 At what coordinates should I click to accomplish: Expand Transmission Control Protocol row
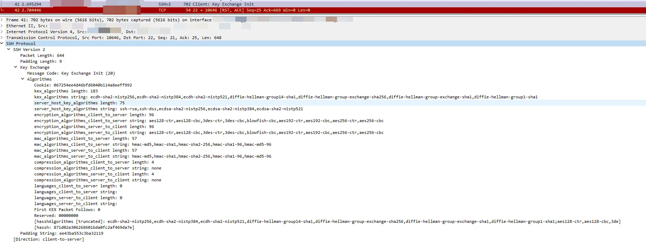pos(2,38)
